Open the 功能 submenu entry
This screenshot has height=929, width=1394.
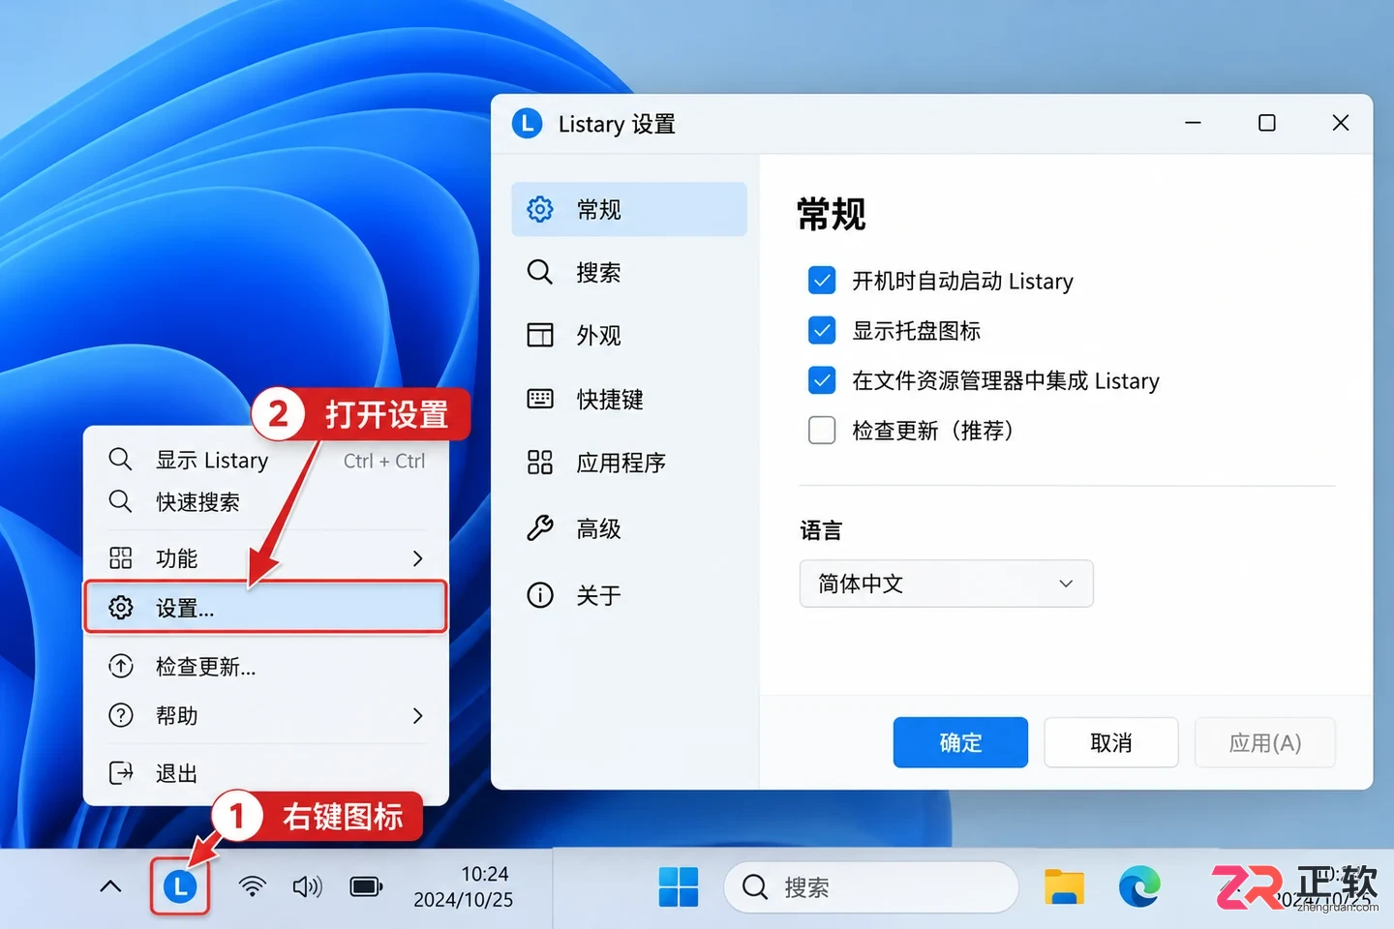point(266,558)
